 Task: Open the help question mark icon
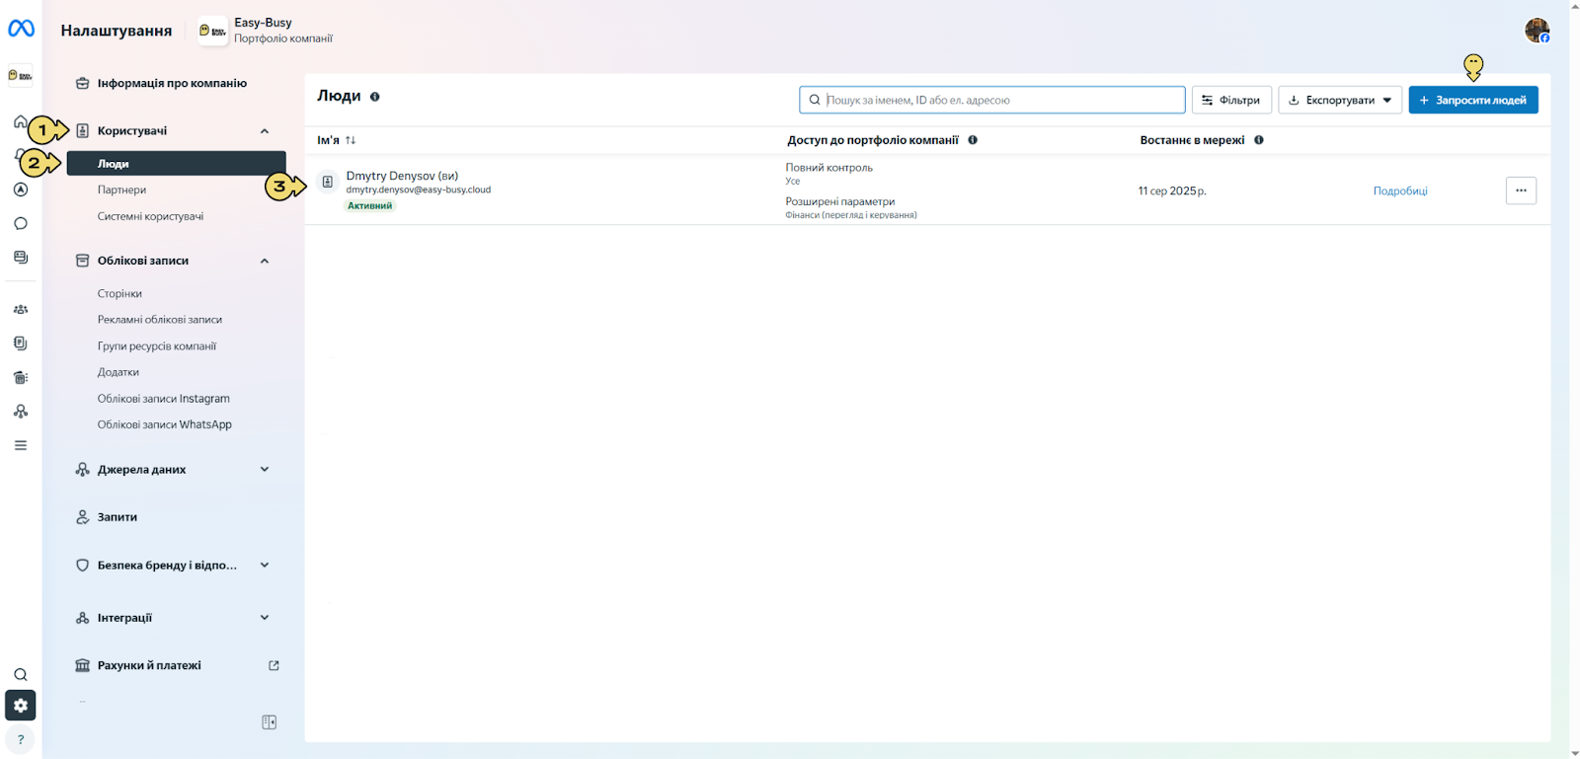click(21, 739)
